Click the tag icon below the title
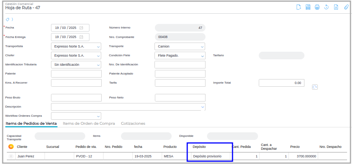The width and height of the screenshot is (352, 165). pyautogui.click(x=8, y=19)
